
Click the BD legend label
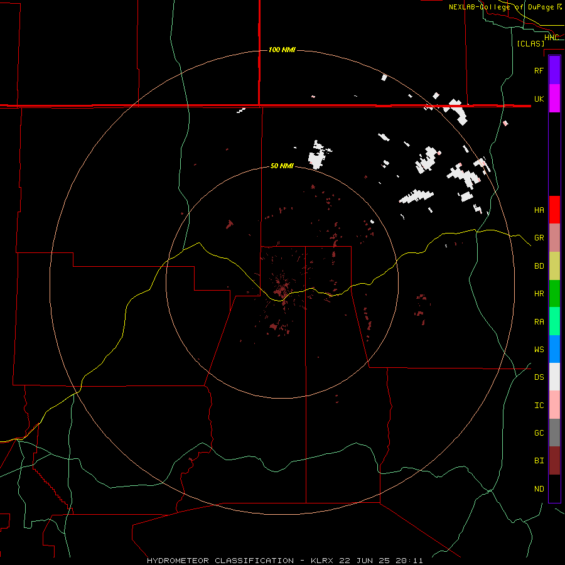coord(539,266)
